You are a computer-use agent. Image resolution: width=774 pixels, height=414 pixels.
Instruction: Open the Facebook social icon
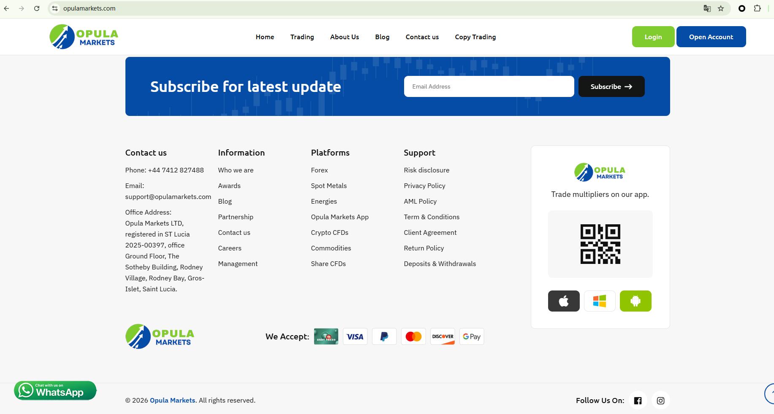tap(638, 401)
